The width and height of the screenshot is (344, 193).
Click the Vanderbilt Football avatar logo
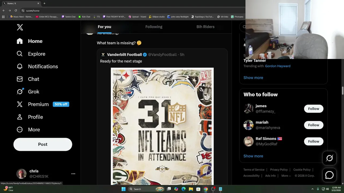point(103,54)
